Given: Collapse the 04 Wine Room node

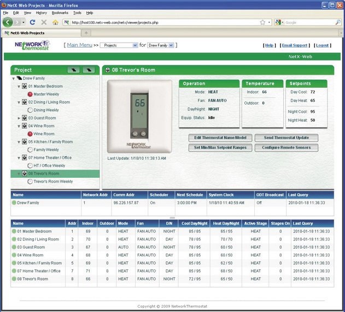Looking at the screenshot, I should click(19, 126).
